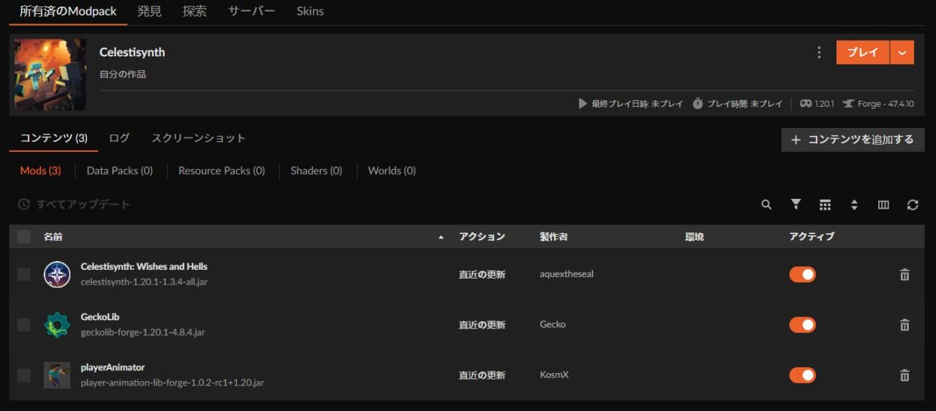The image size is (936, 411).
Task: Check the select-all header checkbox
Action: (24, 236)
